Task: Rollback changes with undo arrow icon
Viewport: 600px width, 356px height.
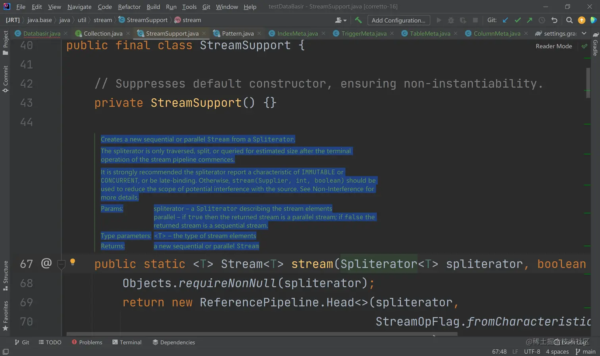Action: coord(554,20)
